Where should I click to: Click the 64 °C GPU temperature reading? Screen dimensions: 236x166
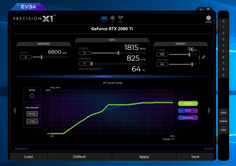tap(139, 69)
